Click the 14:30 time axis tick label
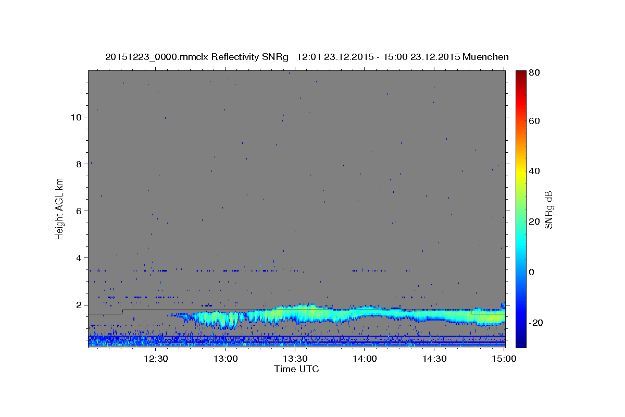The width and height of the screenshot is (625, 417). click(434, 359)
